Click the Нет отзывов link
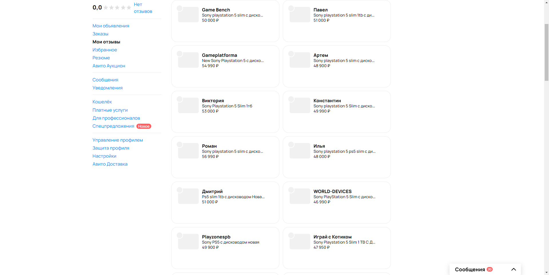 point(143,8)
